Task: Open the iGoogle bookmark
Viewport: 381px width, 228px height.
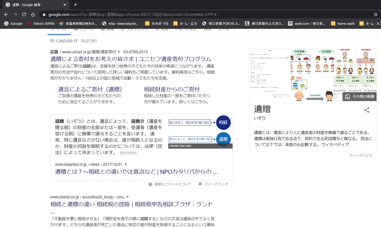Action: (13, 23)
